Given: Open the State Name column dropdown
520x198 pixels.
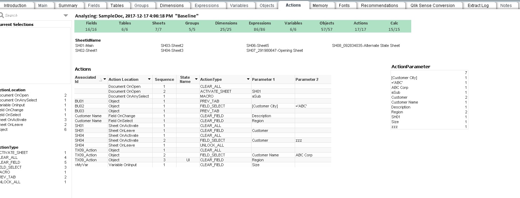Looking at the screenshot, I should tap(196, 79).
